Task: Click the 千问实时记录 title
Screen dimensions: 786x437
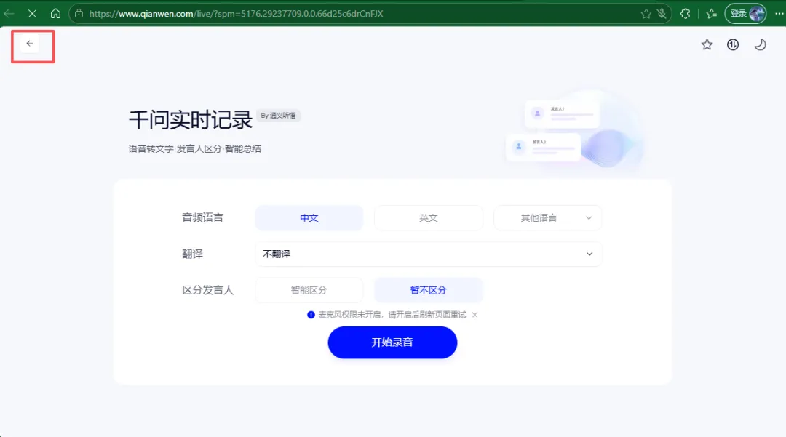Action: [x=191, y=120]
